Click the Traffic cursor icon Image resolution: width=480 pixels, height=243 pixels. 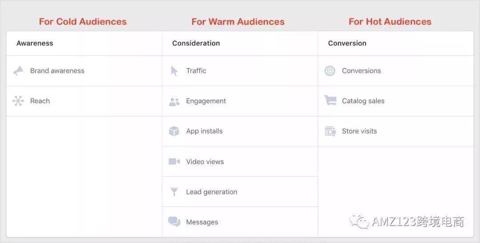(174, 71)
